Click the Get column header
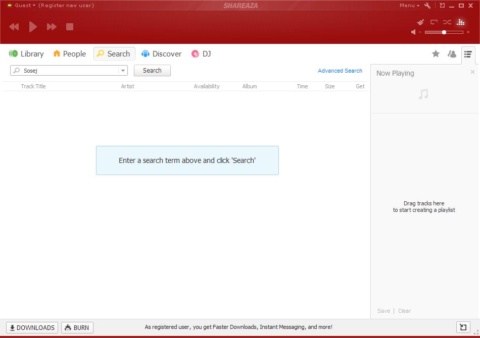The height and width of the screenshot is (338, 480). click(x=360, y=86)
